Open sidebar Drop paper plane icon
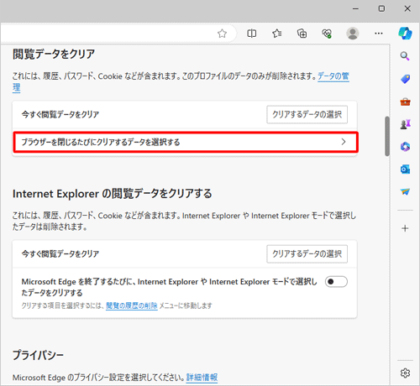Viewport: 420px width, 386px height. pyautogui.click(x=405, y=191)
